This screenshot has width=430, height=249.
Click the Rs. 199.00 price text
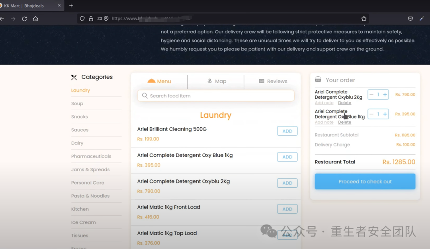(148, 139)
